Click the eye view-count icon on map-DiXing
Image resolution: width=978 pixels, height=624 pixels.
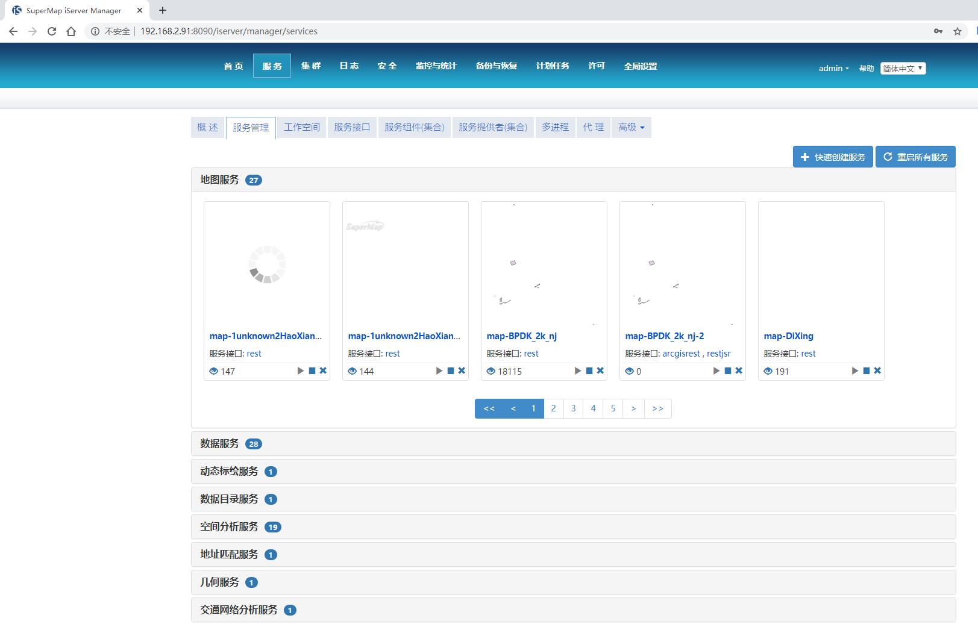768,371
